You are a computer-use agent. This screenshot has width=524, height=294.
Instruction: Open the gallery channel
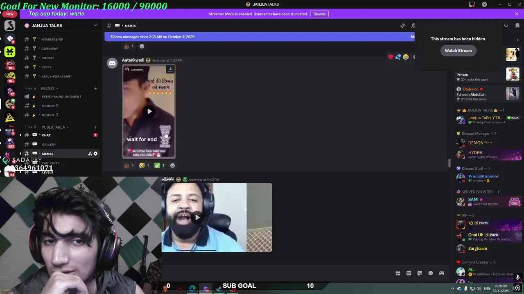click(x=61, y=145)
